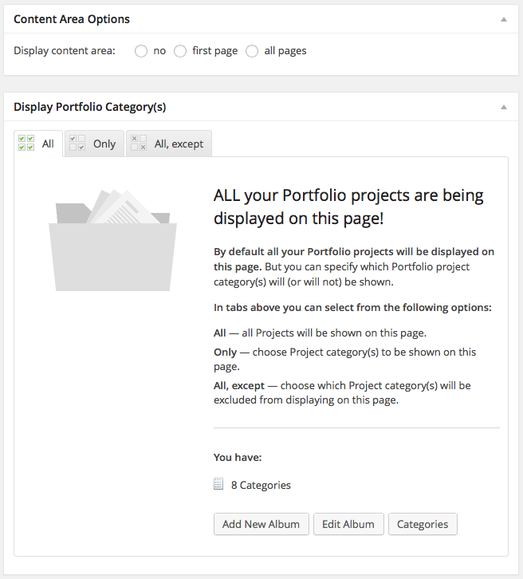523x579 pixels.
Task: Switch to the Only tab
Action: point(104,144)
